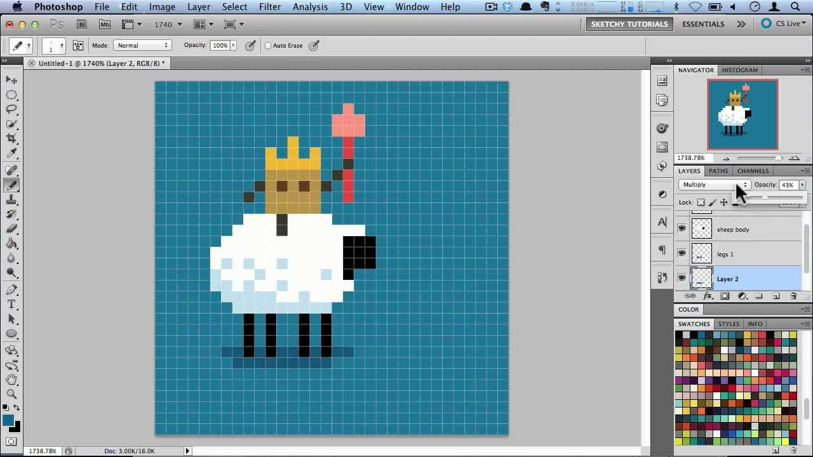Click the delete layer trash icon
Screen dimensions: 813x457
(793, 296)
